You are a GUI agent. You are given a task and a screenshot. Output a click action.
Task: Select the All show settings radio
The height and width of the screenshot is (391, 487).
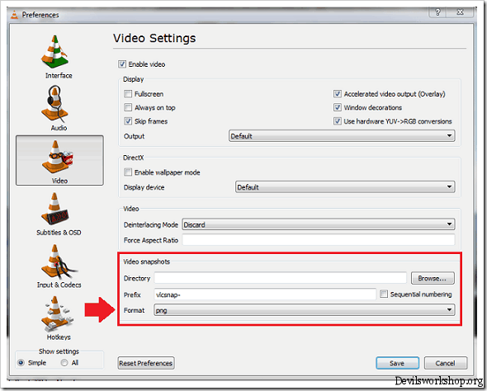click(64, 362)
